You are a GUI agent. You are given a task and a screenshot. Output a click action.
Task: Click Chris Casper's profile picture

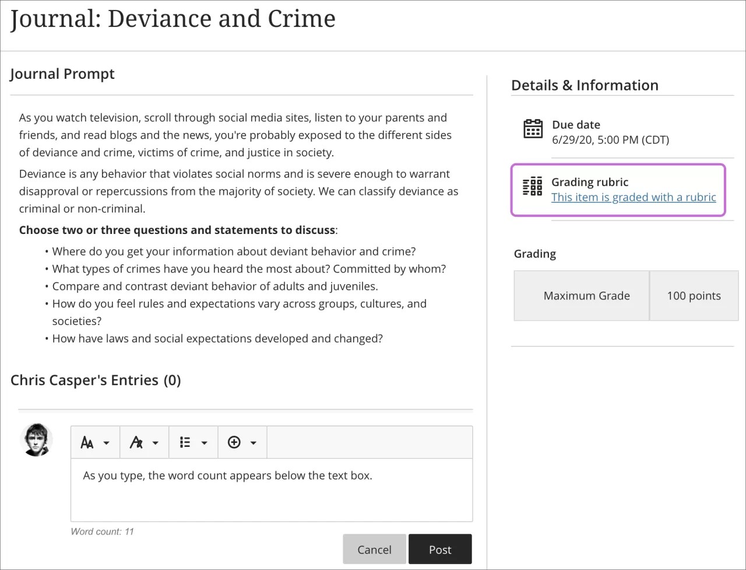point(36,439)
